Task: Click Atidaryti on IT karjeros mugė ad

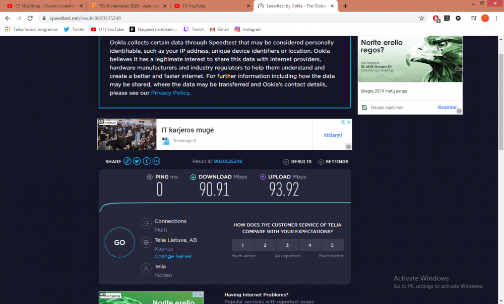Action: point(332,135)
